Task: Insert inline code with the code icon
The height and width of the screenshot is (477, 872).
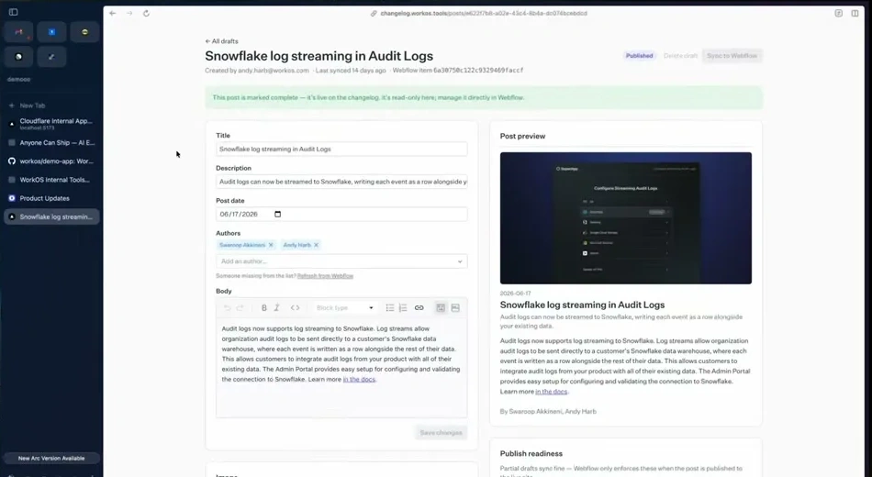Action: click(296, 307)
